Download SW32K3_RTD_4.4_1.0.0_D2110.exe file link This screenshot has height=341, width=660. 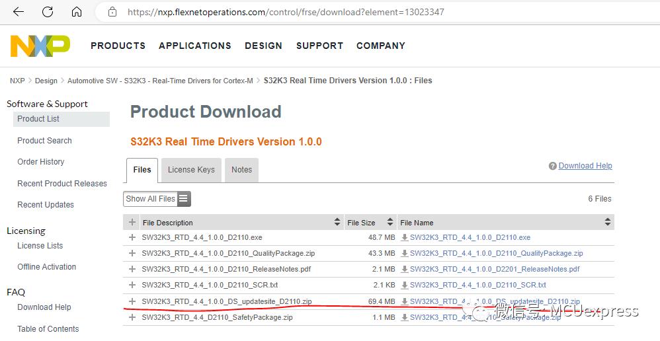470,237
